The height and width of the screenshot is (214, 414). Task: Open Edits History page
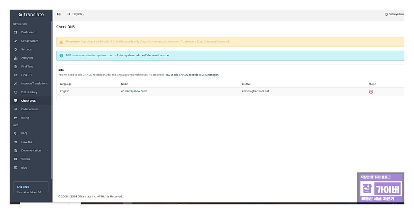point(29,92)
